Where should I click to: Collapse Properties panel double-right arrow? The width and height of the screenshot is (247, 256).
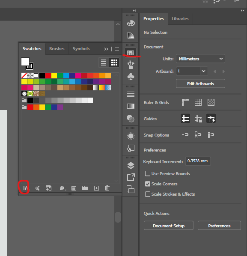(x=242, y=11)
